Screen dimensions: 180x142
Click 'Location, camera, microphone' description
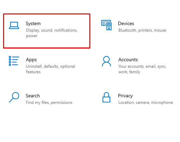click(145, 102)
